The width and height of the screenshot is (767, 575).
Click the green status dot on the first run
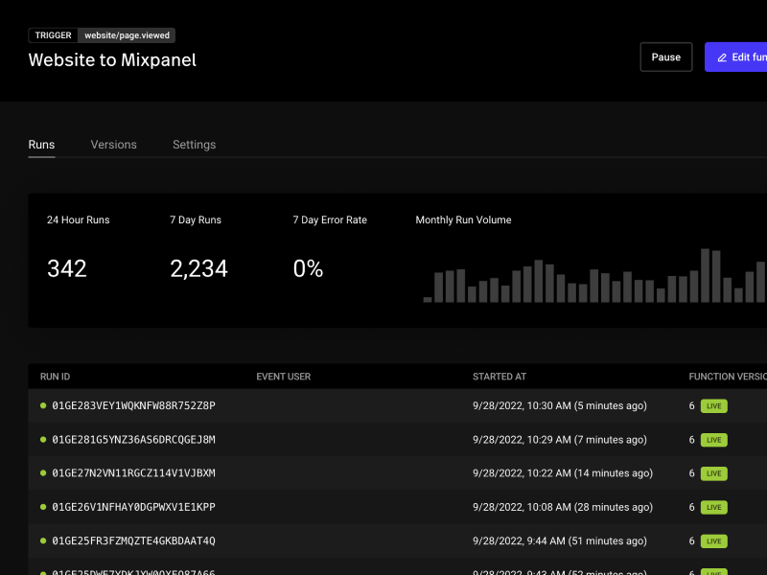41,405
